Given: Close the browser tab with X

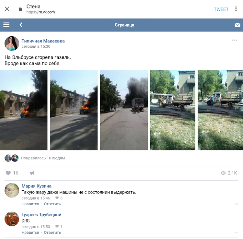Looking at the screenshot, I should 7,9.
